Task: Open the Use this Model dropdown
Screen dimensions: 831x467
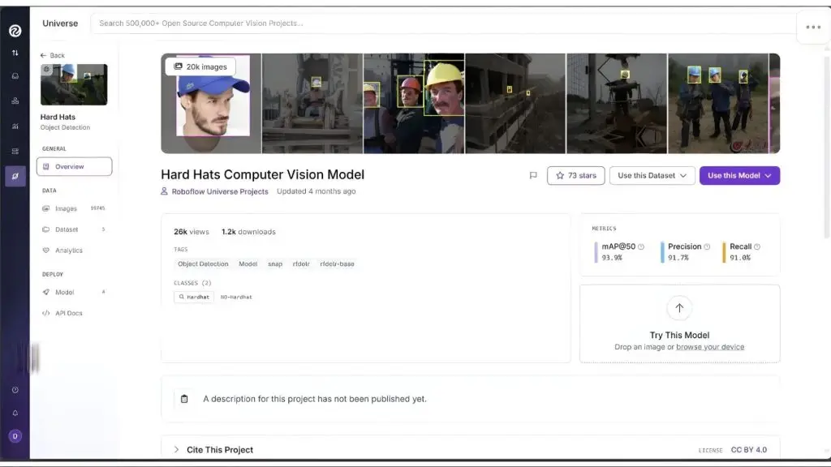Action: point(739,175)
